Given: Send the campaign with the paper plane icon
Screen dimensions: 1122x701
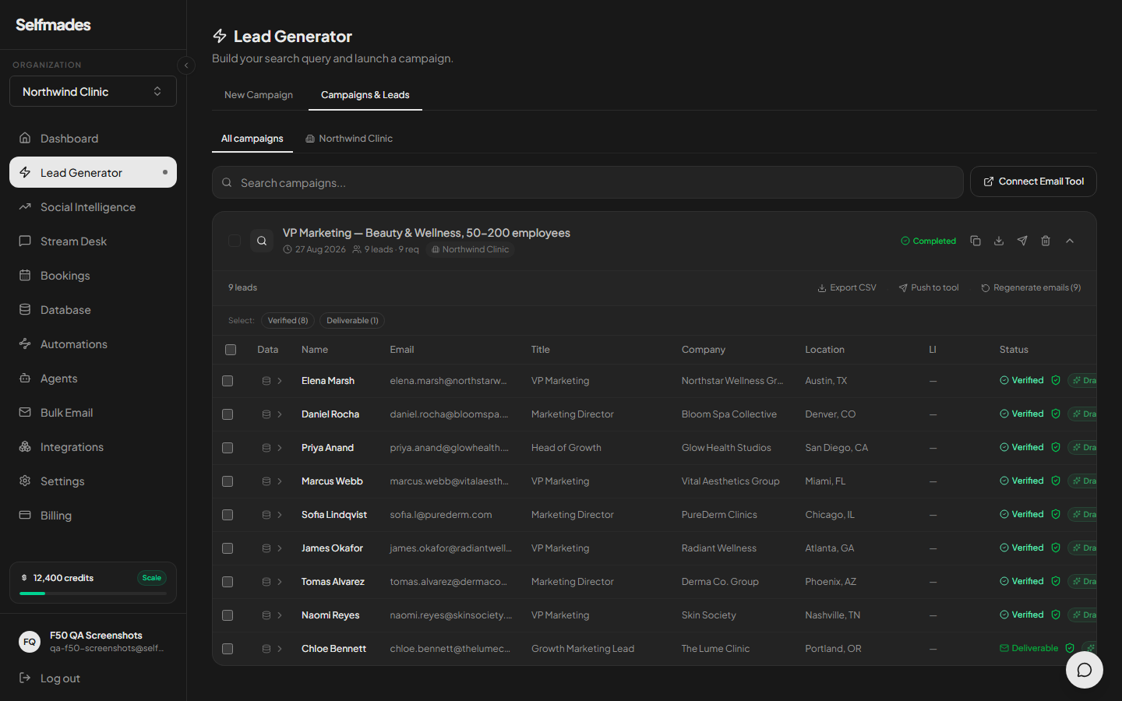Looking at the screenshot, I should point(1022,241).
